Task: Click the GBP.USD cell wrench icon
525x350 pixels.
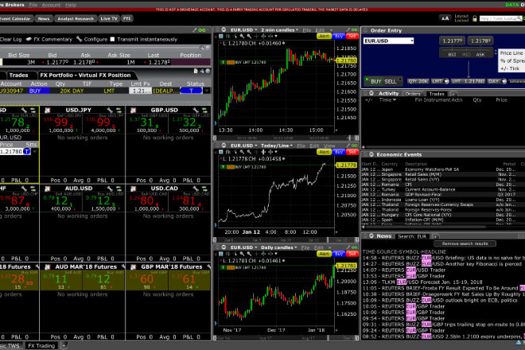Action: click(x=196, y=111)
